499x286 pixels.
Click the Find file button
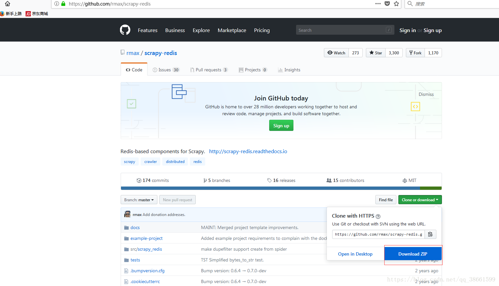coord(386,200)
